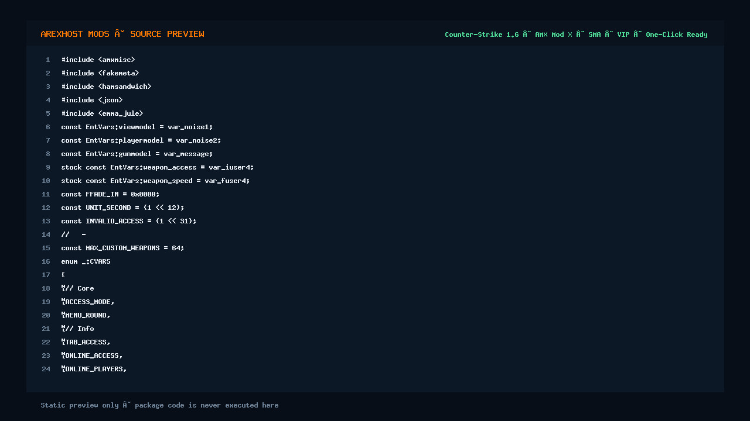Click the "viewmodel = var_noise1" declaration
Screen dimensions: 750x421
[x=137, y=127]
